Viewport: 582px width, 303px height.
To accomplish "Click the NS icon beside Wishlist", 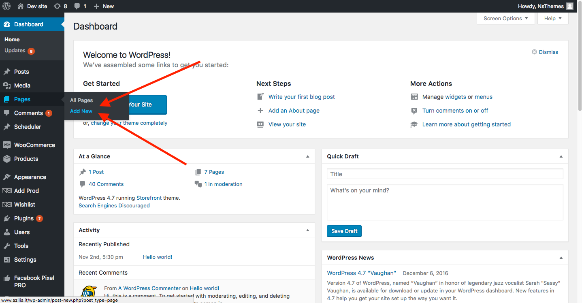I will pyautogui.click(x=7, y=205).
